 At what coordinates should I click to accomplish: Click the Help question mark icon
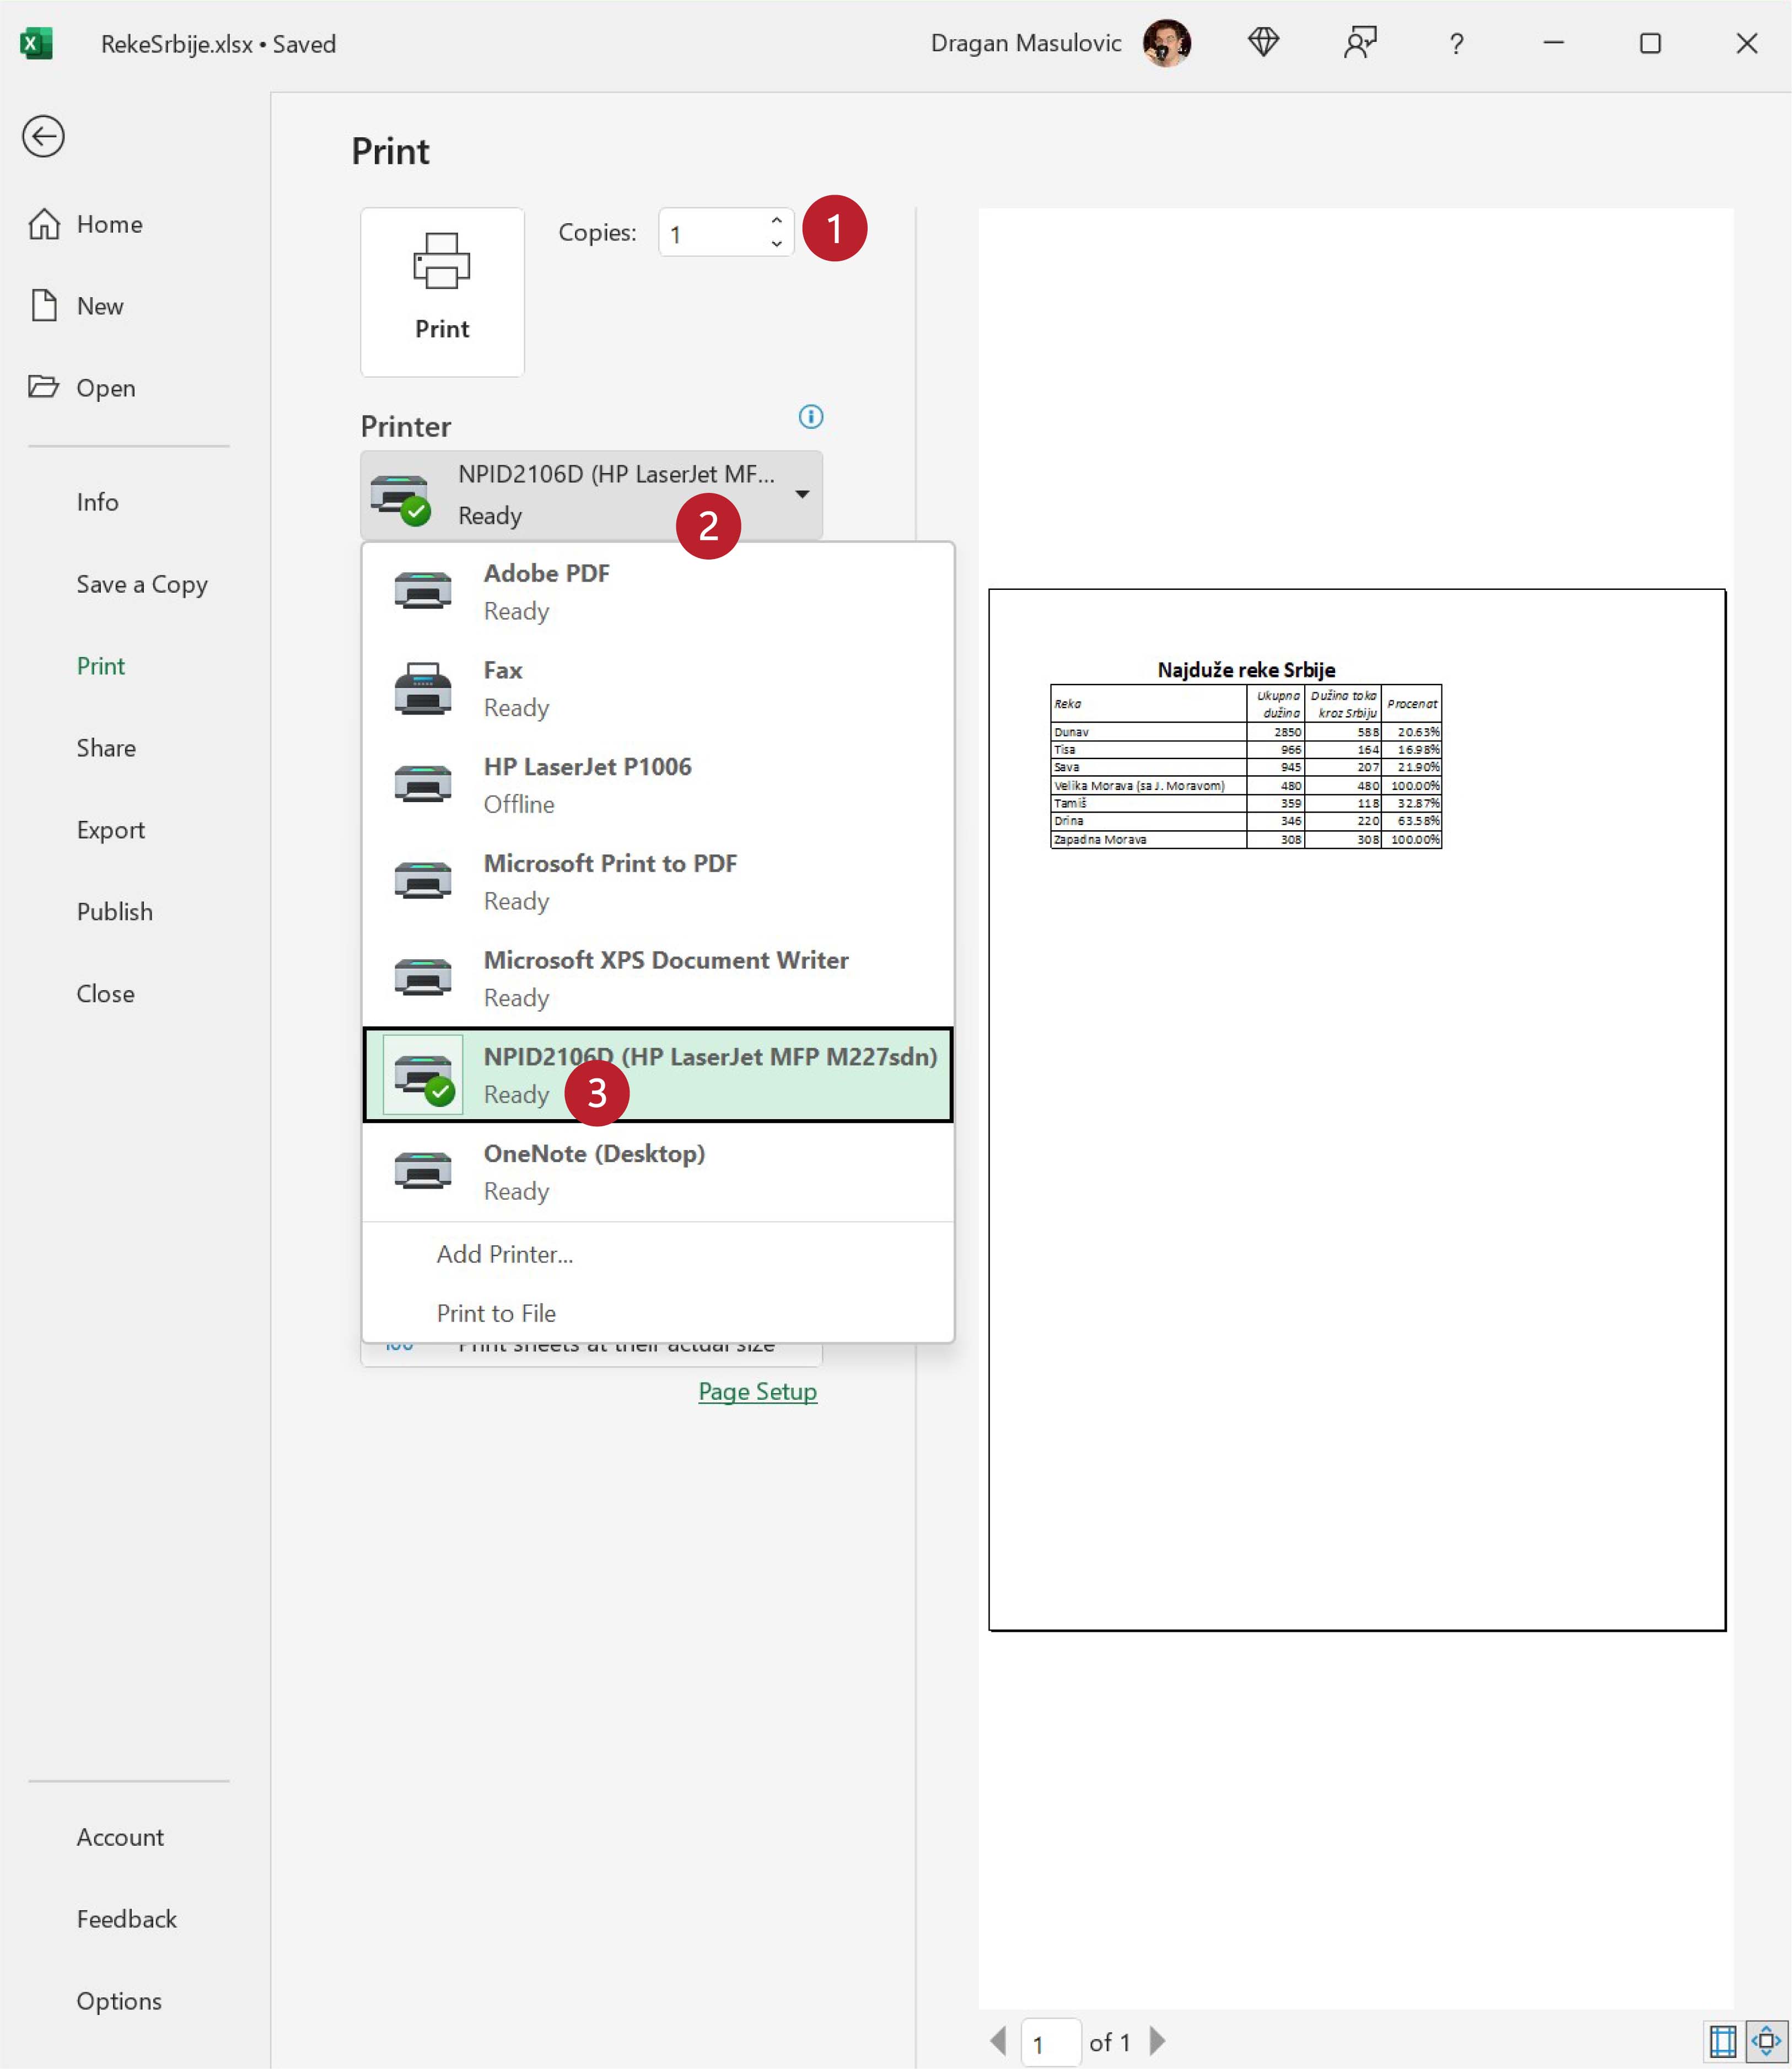pyautogui.click(x=1456, y=44)
